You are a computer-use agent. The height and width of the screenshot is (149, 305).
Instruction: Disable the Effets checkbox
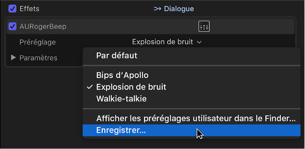point(13,8)
